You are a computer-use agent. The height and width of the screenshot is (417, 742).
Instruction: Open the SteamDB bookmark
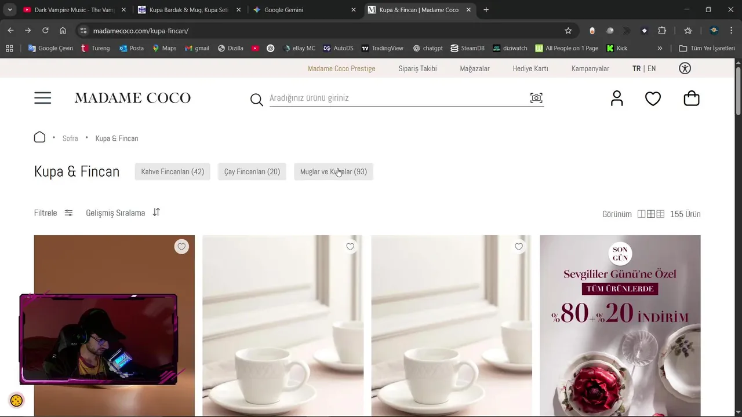467,48
